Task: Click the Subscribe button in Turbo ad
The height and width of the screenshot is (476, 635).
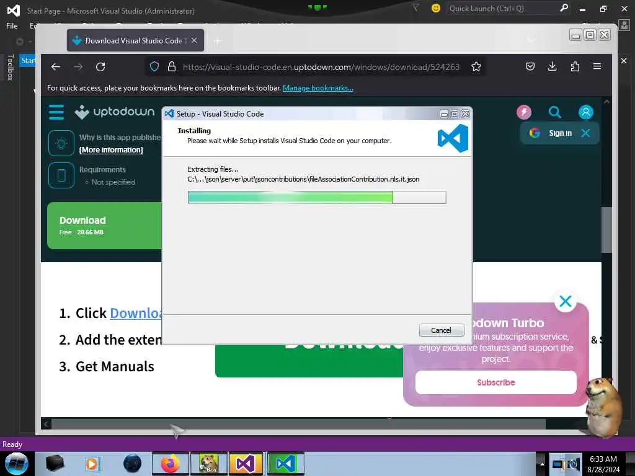Action: point(495,382)
